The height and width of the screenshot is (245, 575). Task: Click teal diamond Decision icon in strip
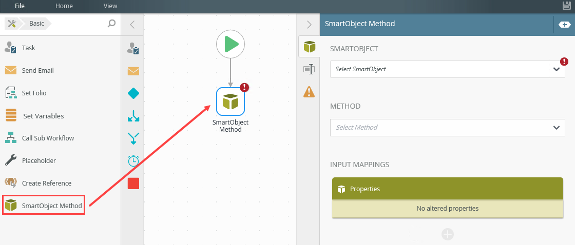[x=133, y=94]
